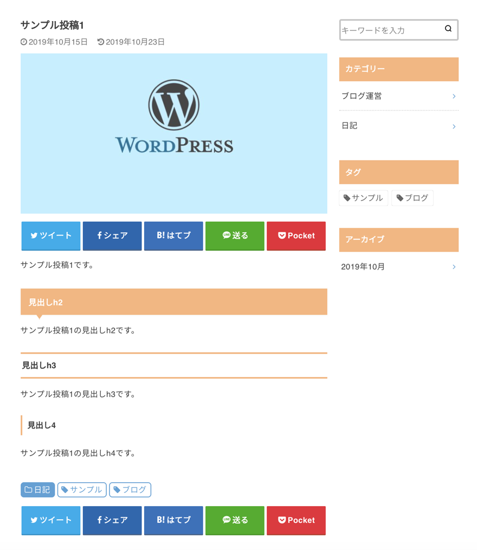The width and height of the screenshot is (477, 550).
Task: Send via LINE using the bottom 送る button
Action: tap(235, 520)
